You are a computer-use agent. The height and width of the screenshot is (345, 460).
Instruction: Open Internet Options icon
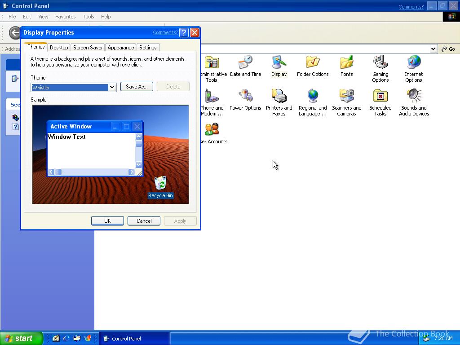pos(414,69)
